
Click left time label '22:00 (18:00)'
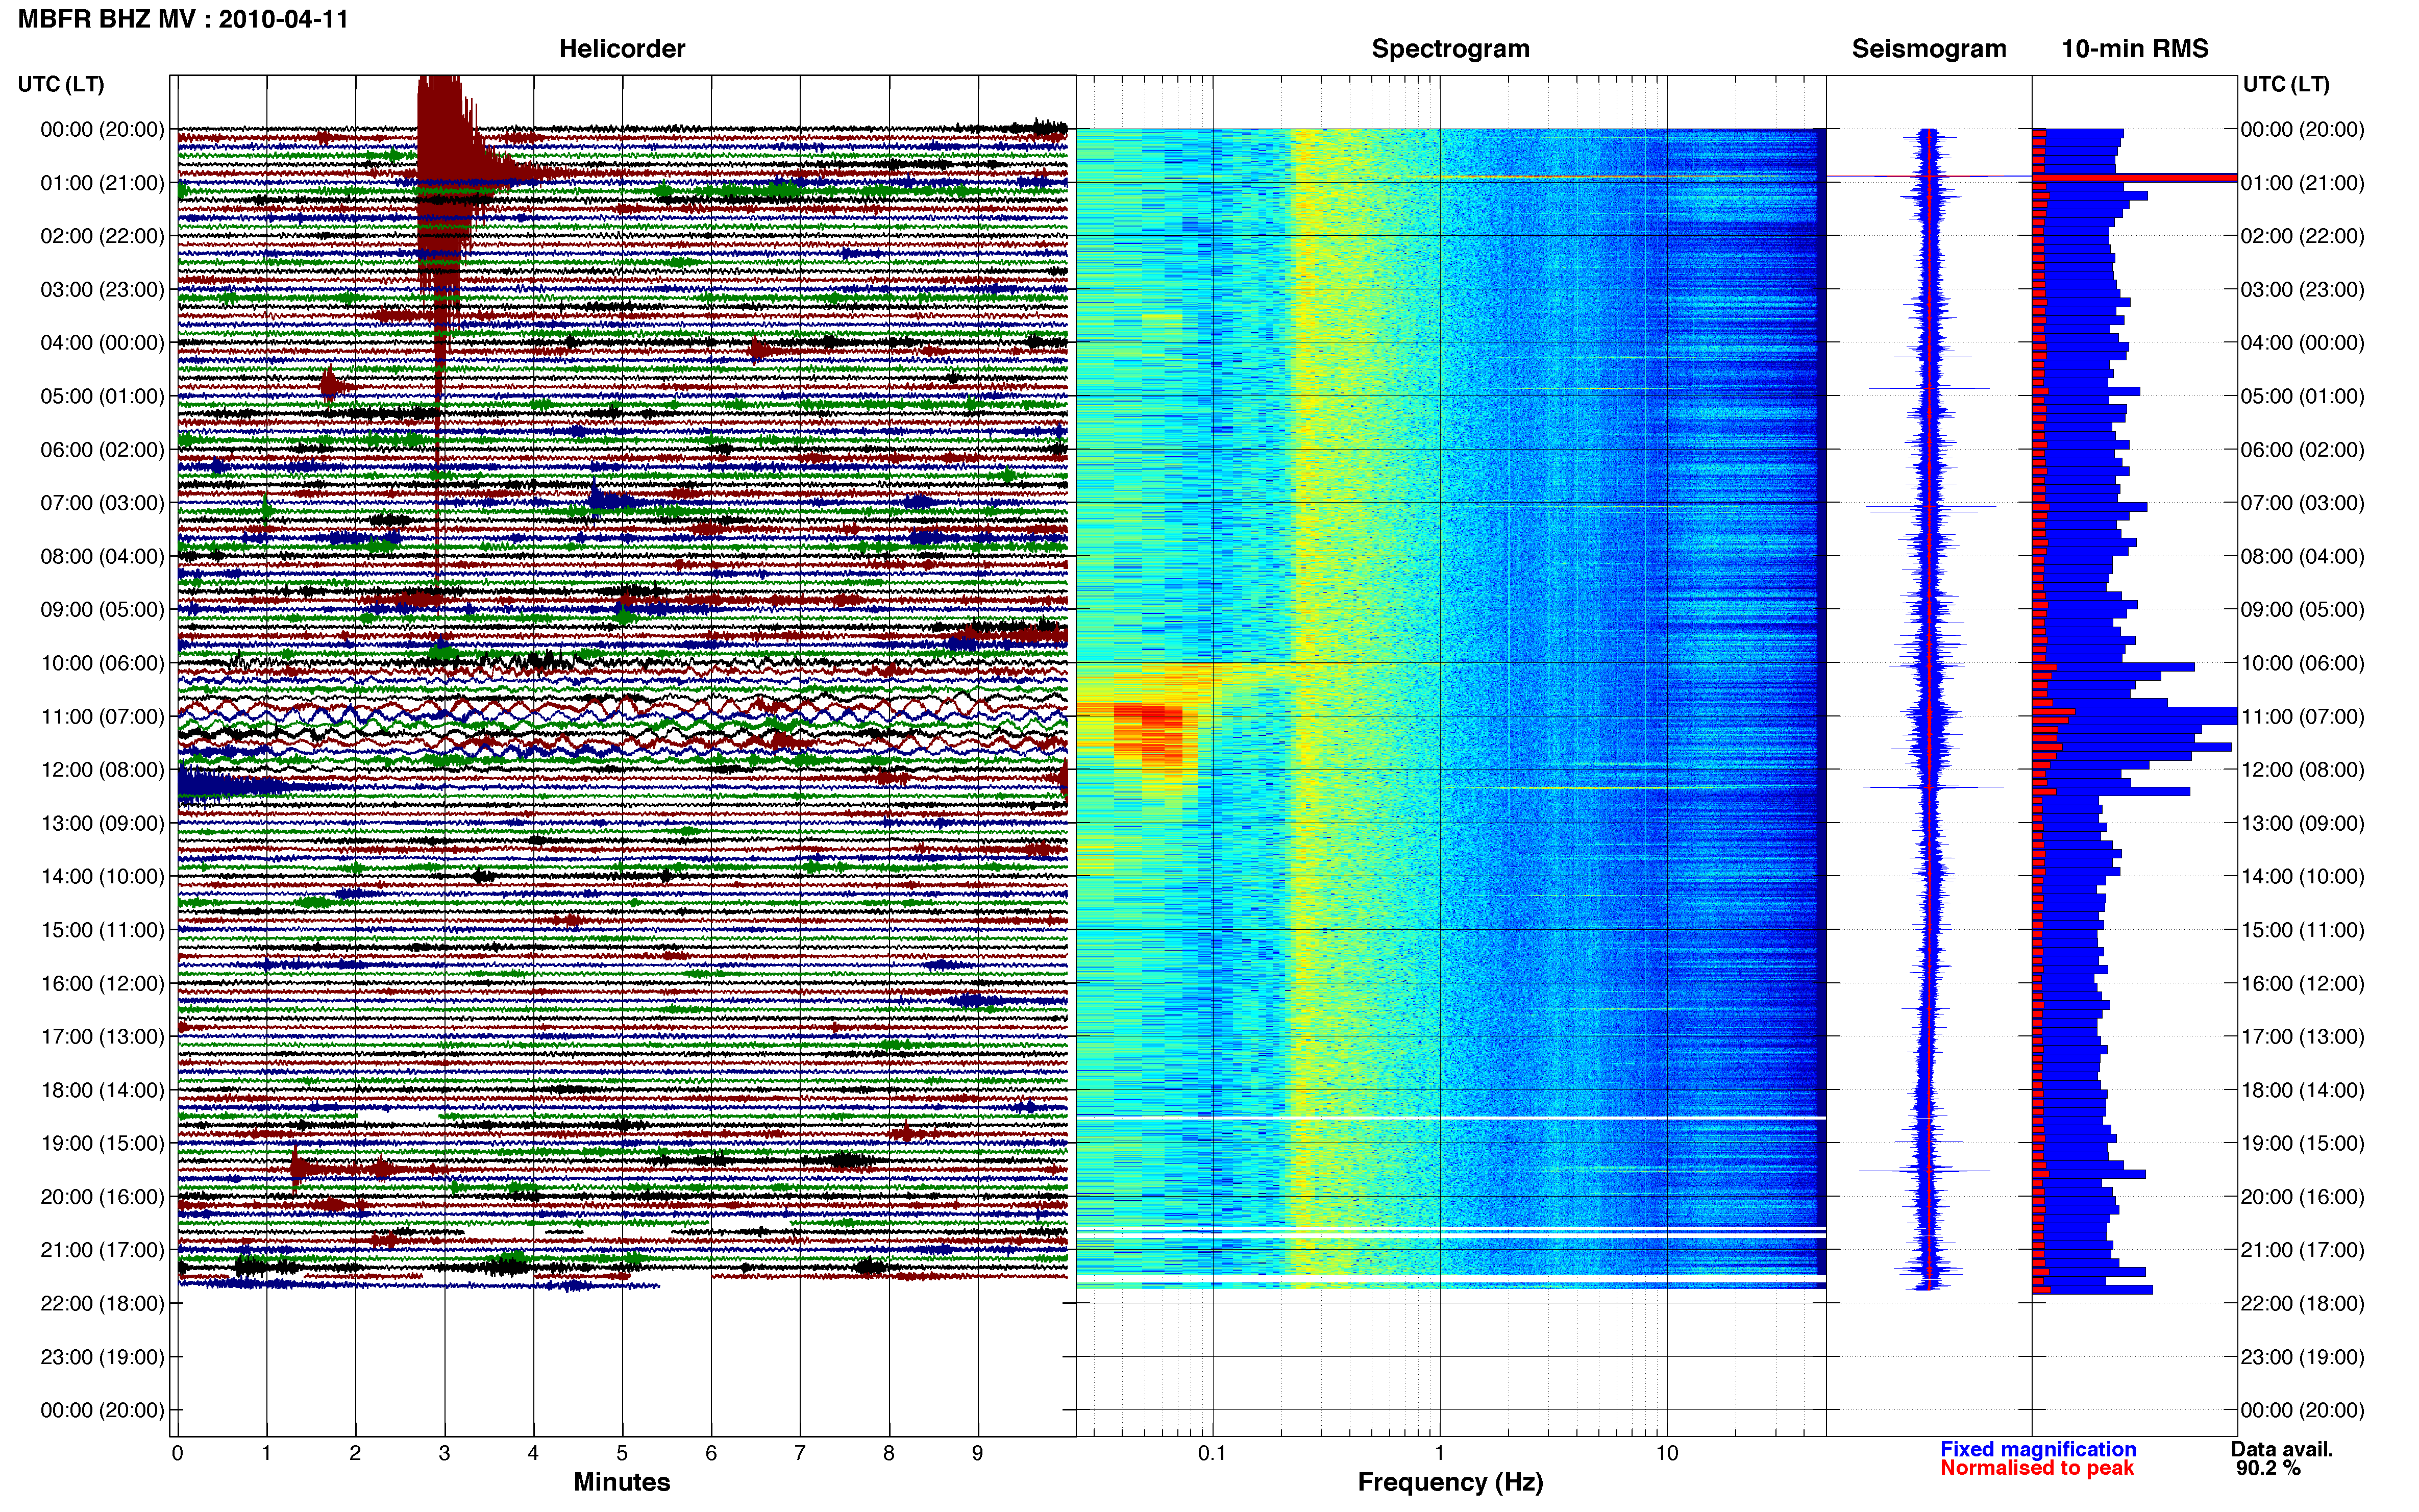102,1304
